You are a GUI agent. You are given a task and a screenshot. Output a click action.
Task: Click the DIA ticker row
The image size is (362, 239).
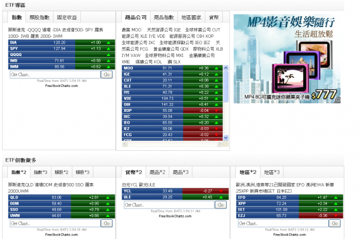(x=62, y=42)
